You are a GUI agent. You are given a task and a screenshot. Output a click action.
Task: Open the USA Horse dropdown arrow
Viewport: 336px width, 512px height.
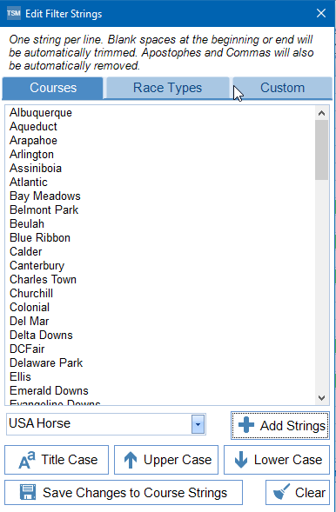pos(198,424)
